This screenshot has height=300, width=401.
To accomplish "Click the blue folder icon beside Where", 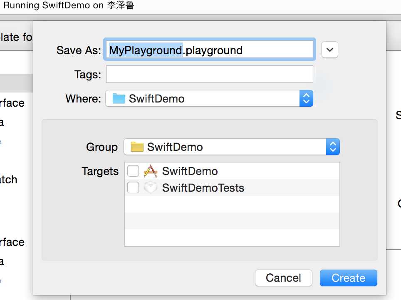I will tap(119, 99).
